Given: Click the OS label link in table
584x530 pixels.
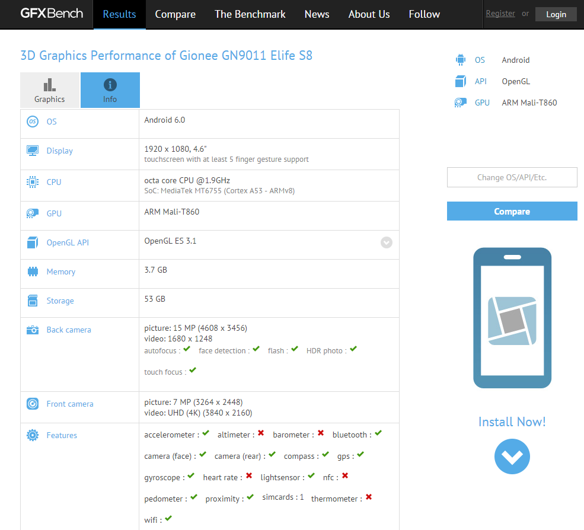Looking at the screenshot, I should coord(52,122).
